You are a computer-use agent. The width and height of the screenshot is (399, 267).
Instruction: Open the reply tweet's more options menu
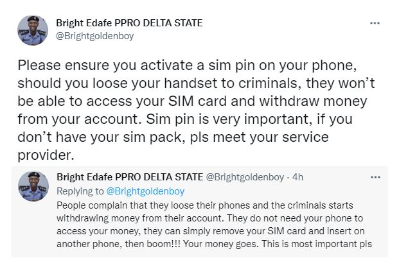pos(375,176)
